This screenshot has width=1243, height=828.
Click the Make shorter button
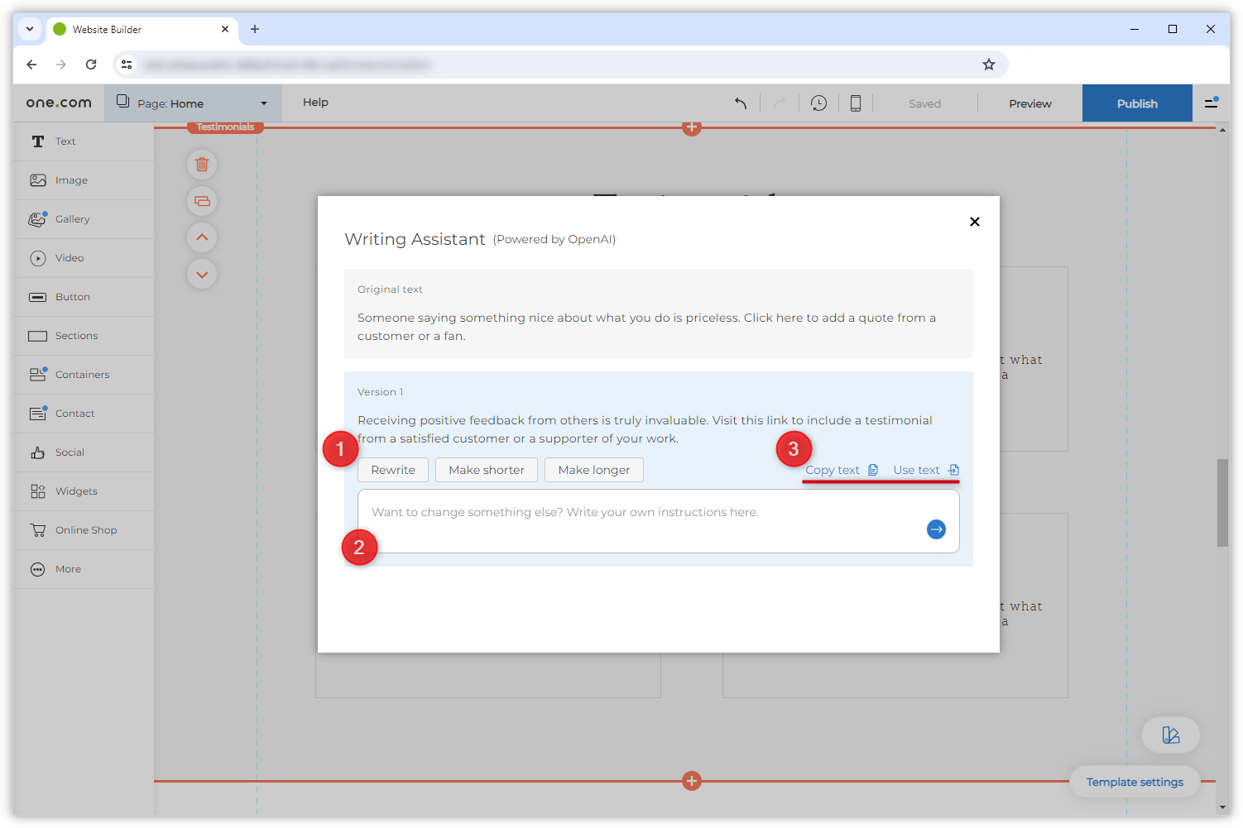(x=487, y=470)
